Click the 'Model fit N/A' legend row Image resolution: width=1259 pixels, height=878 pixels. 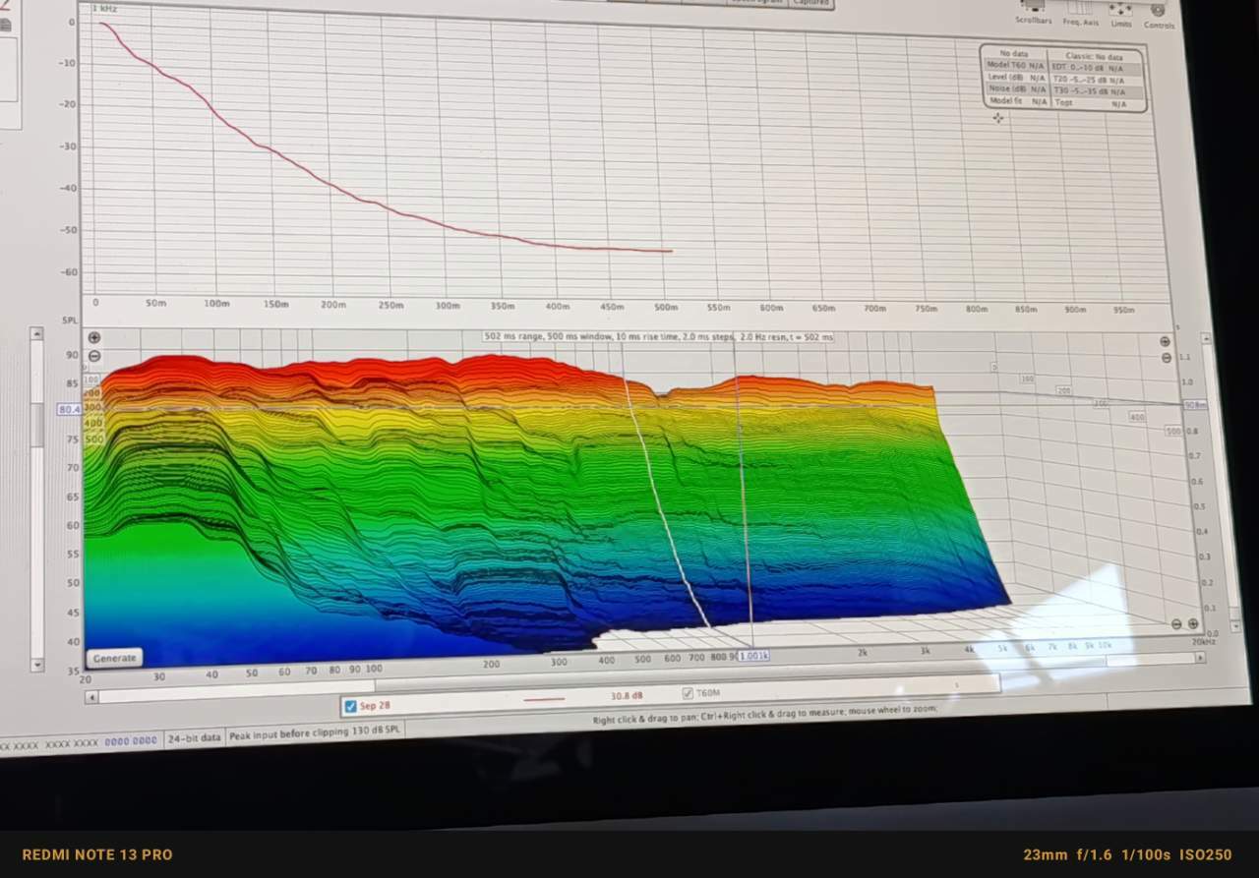click(x=1017, y=101)
